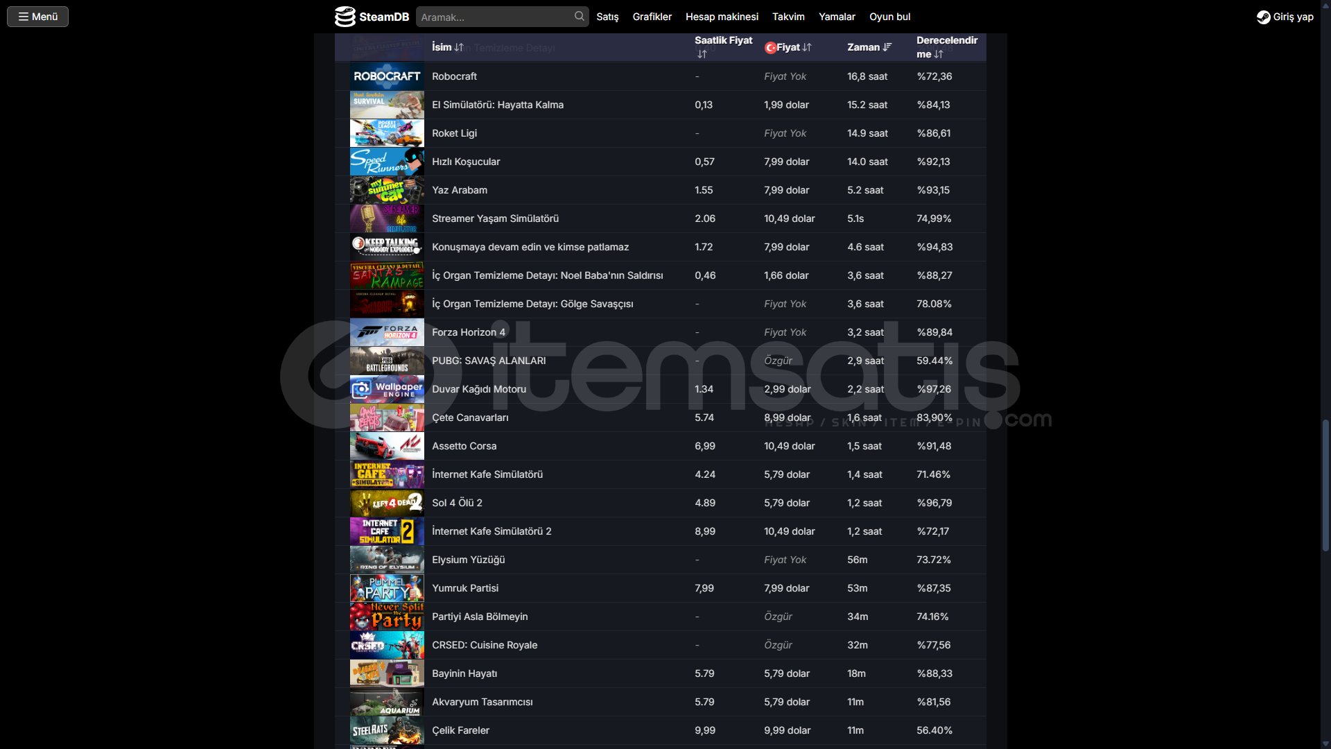The height and width of the screenshot is (749, 1331).
Task: Select the 8,99 İnternet Kafe Simülatörü 2 hourly price
Action: point(705,531)
